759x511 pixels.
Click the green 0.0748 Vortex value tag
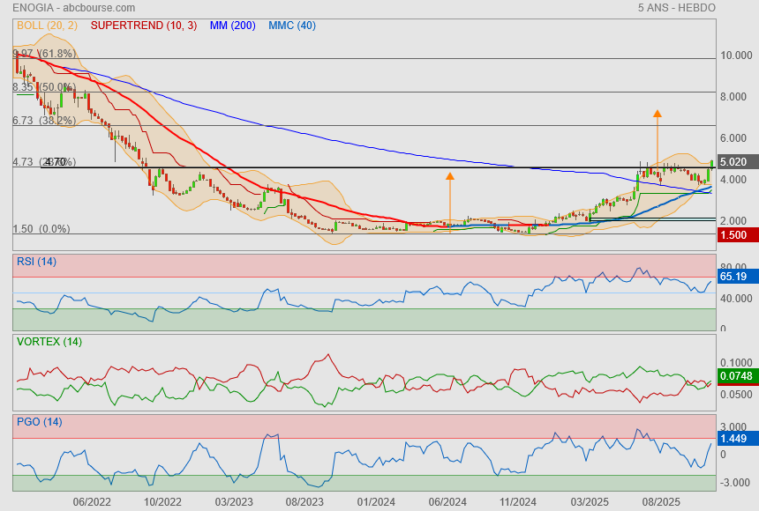(x=734, y=376)
